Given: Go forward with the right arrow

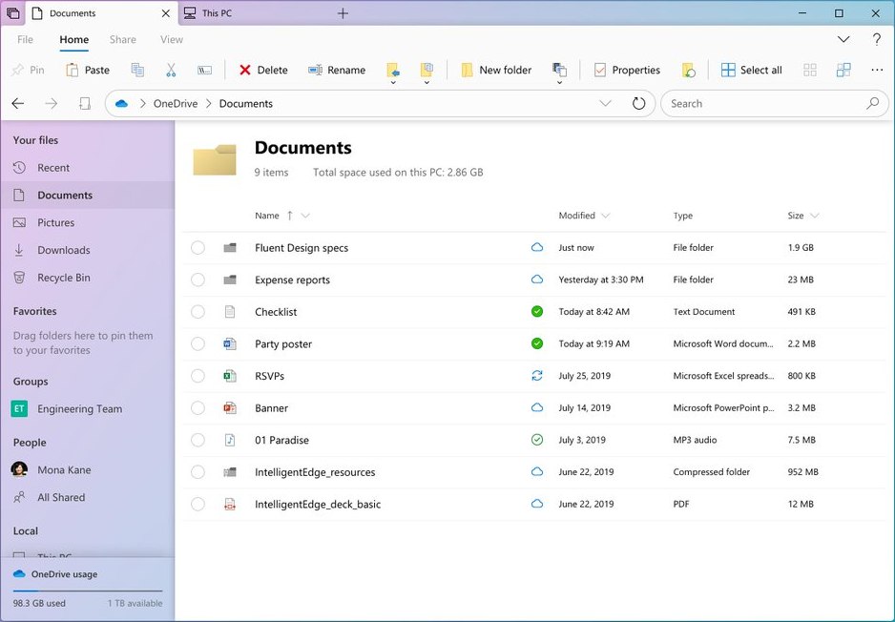Looking at the screenshot, I should pos(52,103).
